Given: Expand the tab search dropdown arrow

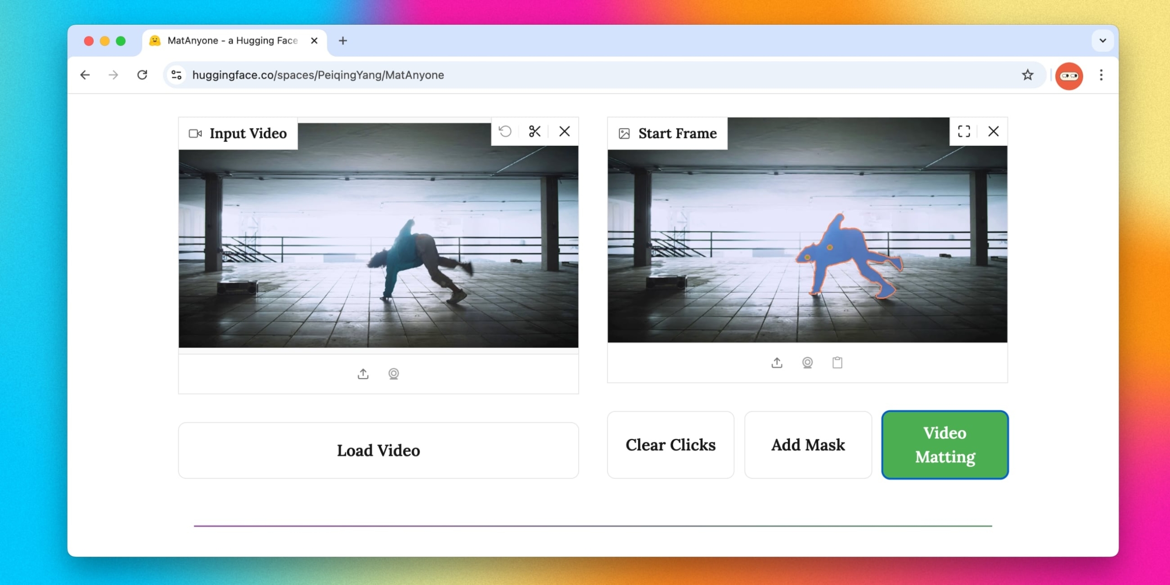Looking at the screenshot, I should 1102,41.
